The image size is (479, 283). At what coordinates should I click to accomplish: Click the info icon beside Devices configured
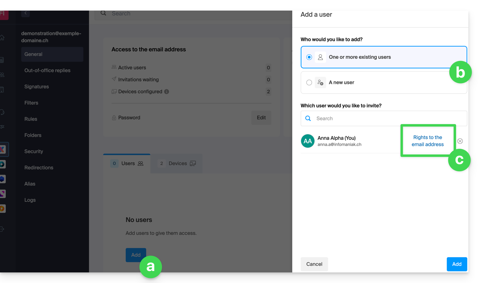click(x=167, y=92)
